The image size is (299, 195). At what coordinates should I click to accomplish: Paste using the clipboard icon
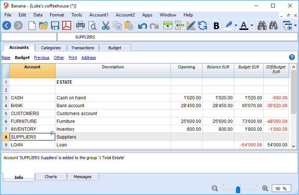[129, 25]
